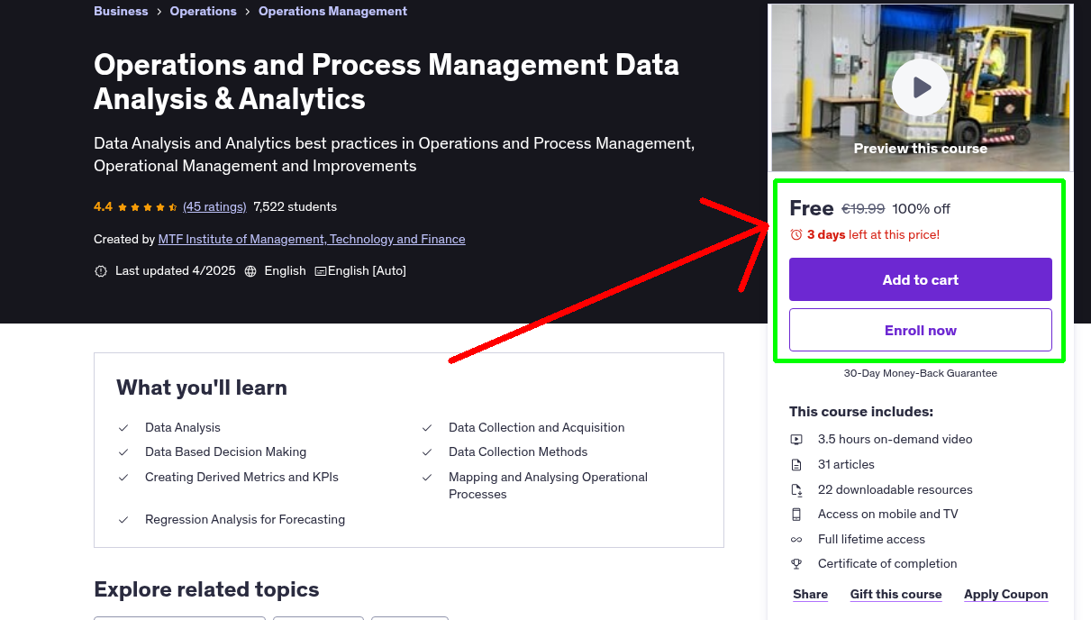Play the course preview video
This screenshot has height=620, width=1091.
click(920, 87)
